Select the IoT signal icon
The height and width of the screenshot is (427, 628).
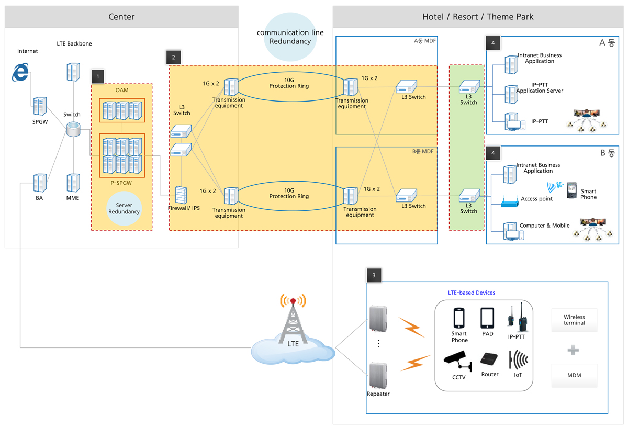click(x=518, y=360)
